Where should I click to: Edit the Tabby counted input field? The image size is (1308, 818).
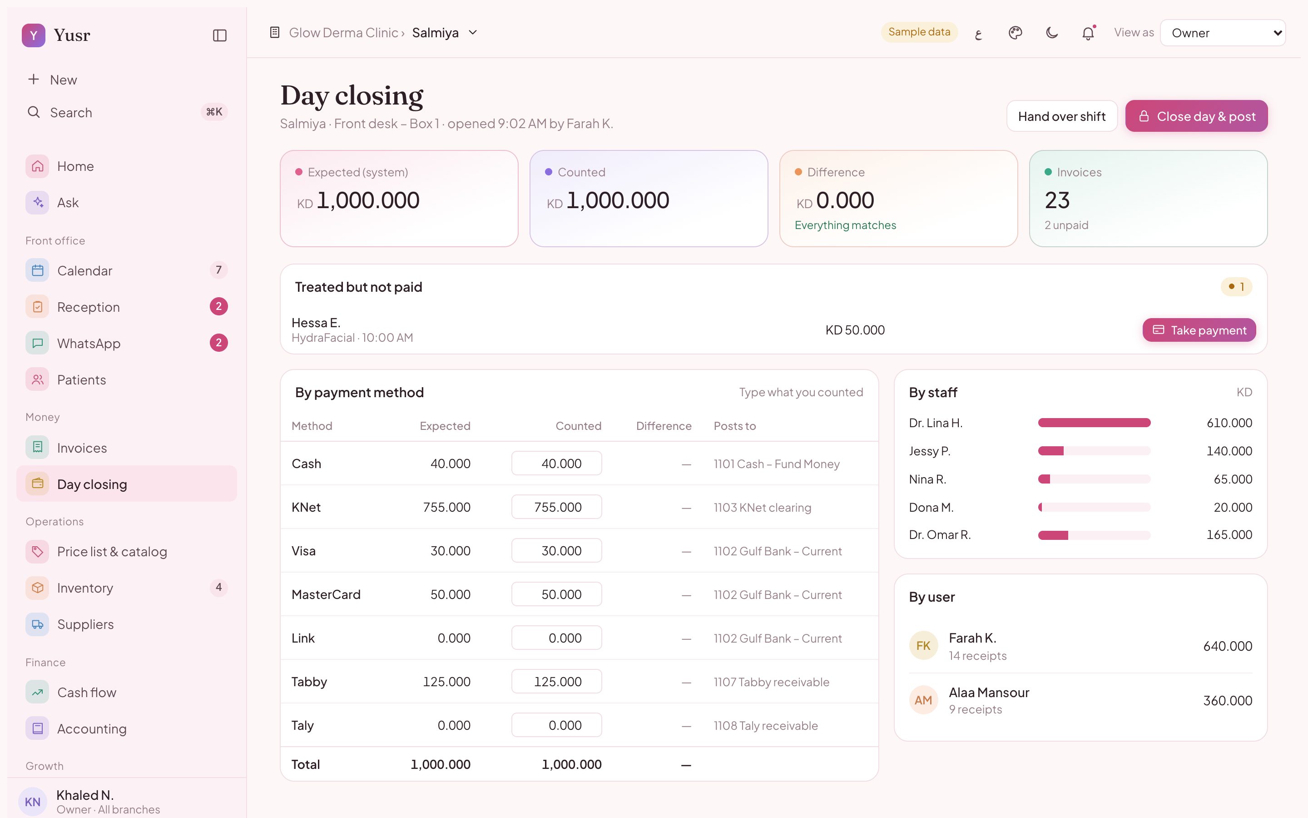coord(556,681)
